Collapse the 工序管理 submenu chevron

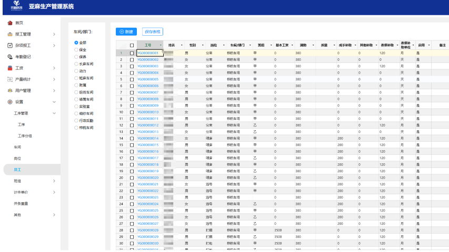coord(54,113)
